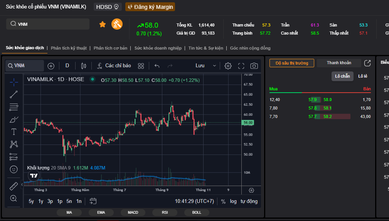The width and height of the screenshot is (389, 221).
Task: Toggle the RSI indicator chip
Action: 165,212
